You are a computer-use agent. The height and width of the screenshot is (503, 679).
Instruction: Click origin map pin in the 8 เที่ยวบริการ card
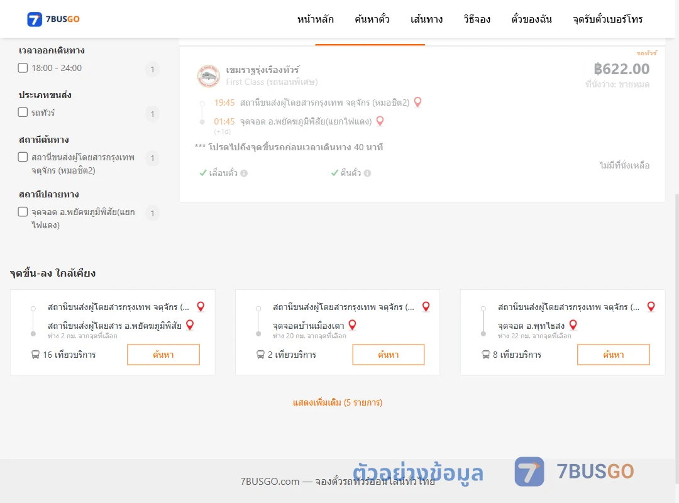point(651,307)
